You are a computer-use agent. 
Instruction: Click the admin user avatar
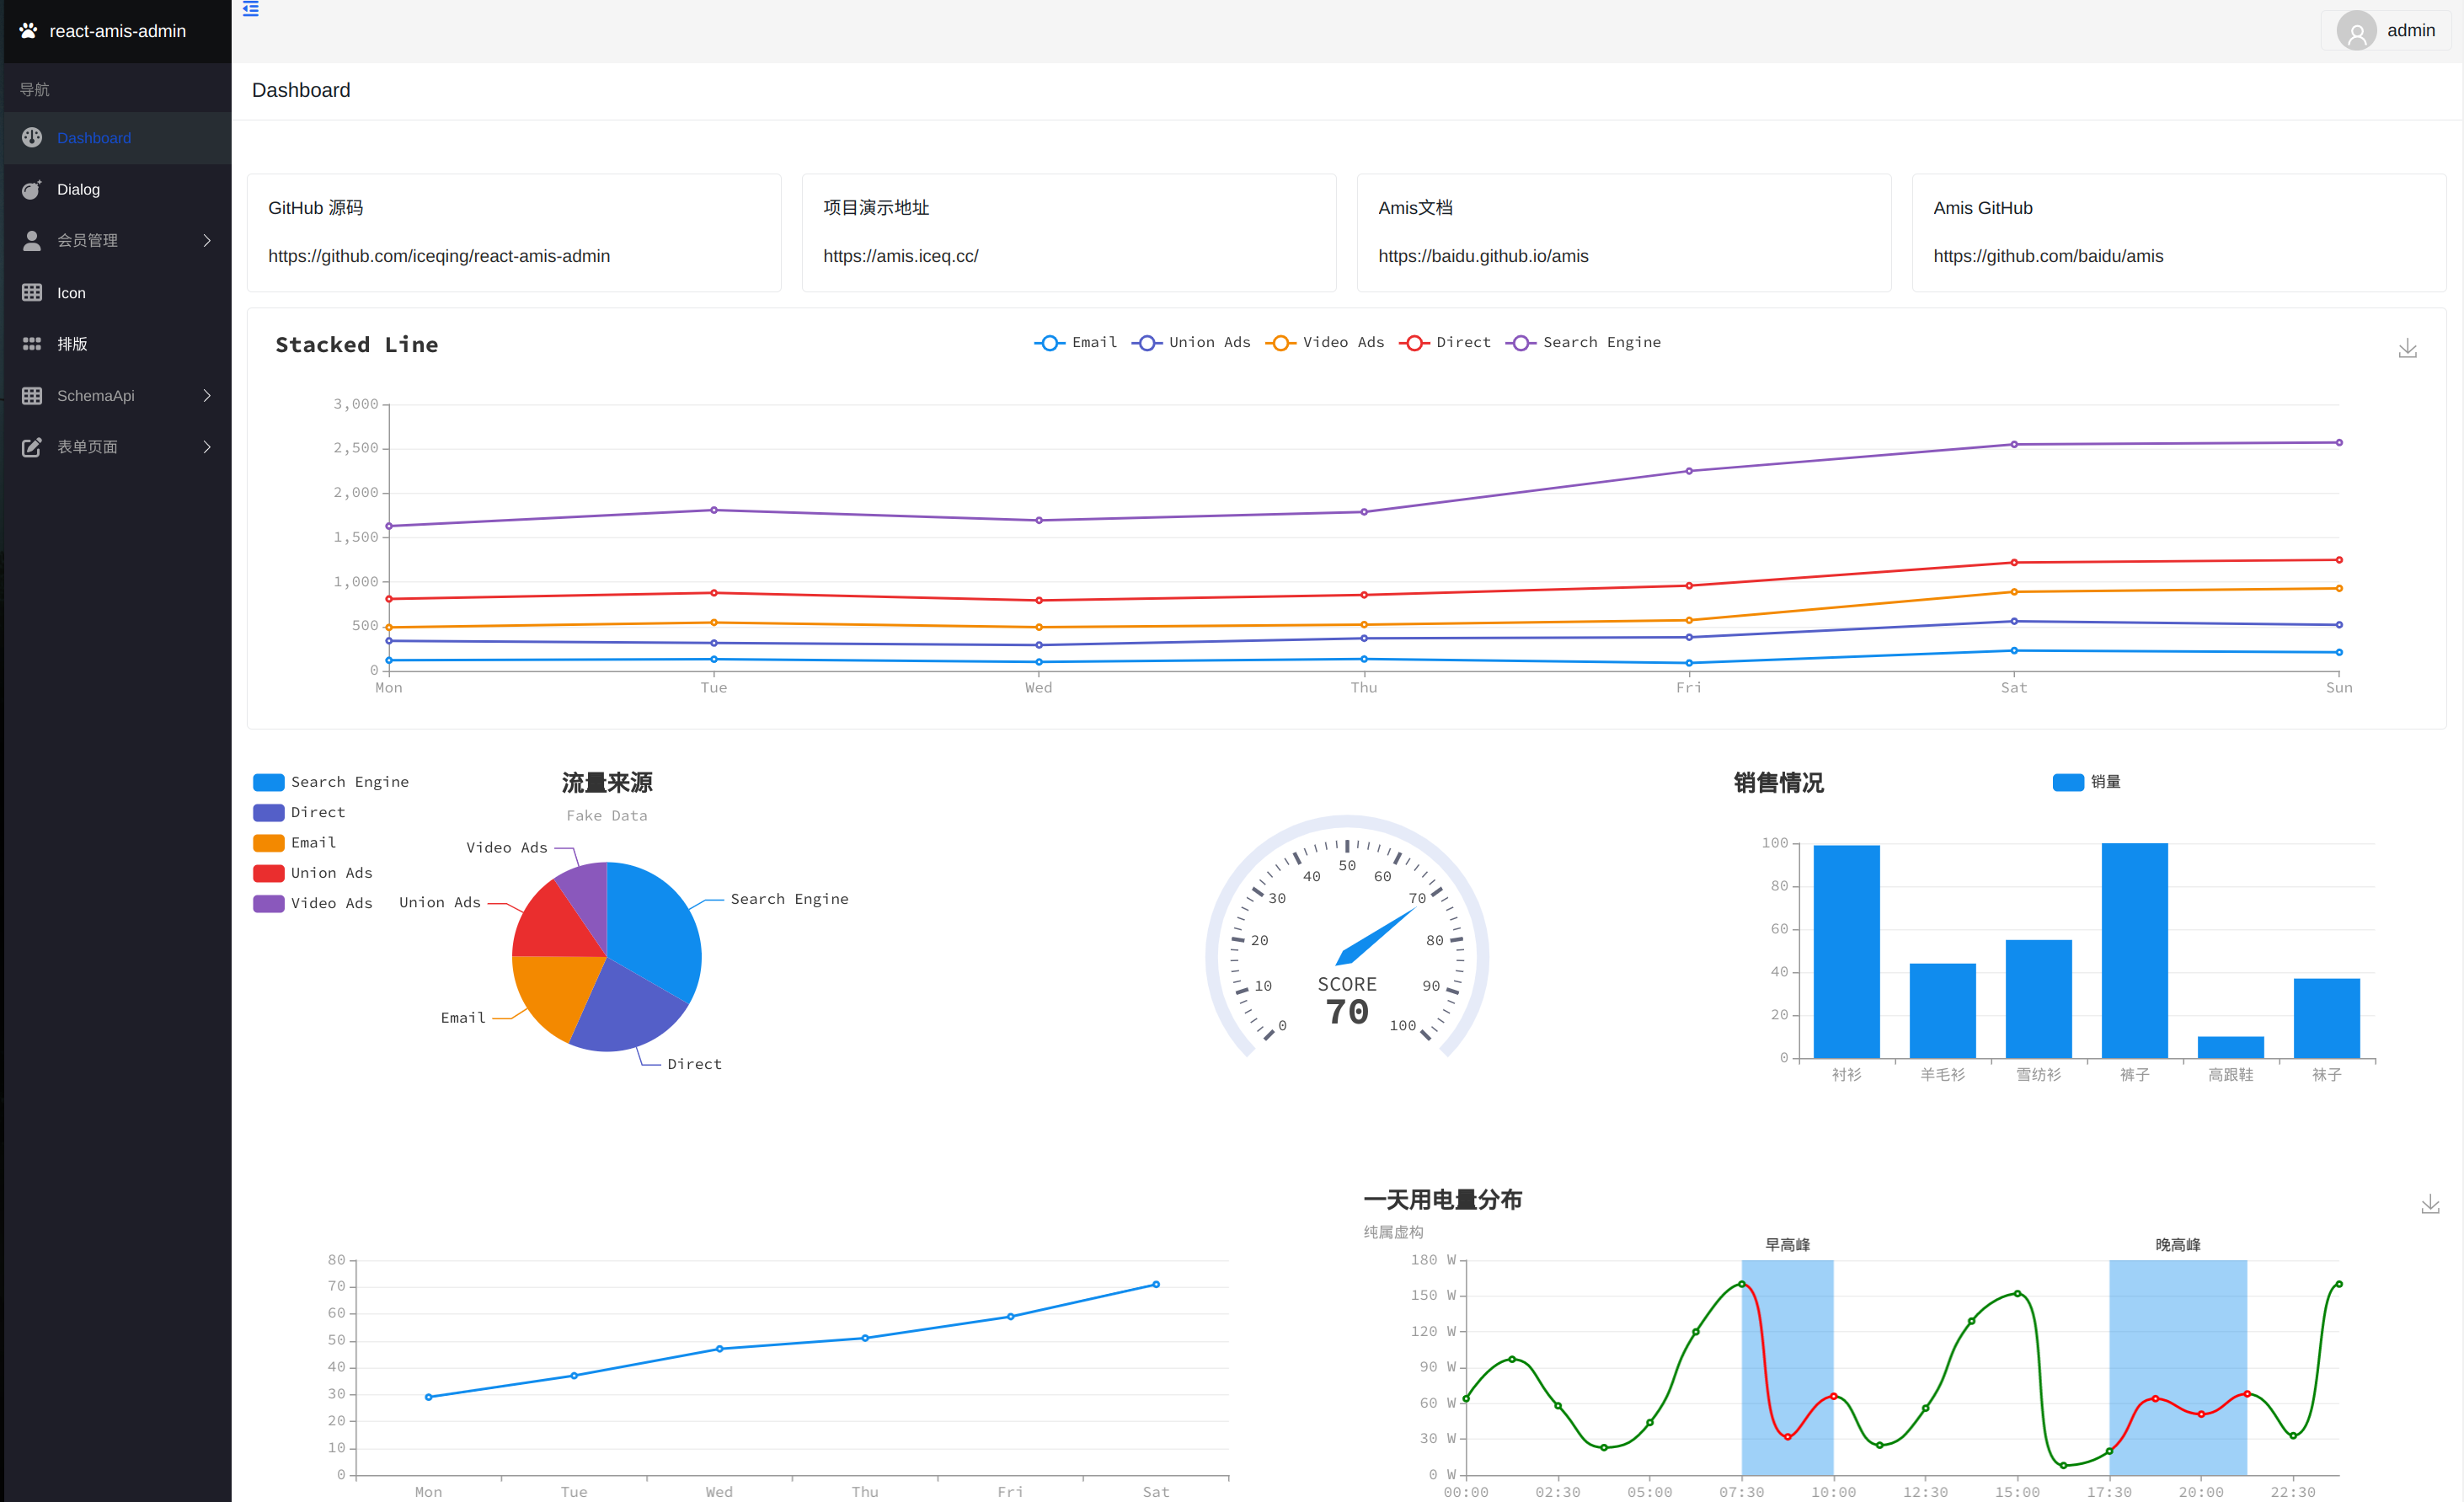click(2356, 31)
